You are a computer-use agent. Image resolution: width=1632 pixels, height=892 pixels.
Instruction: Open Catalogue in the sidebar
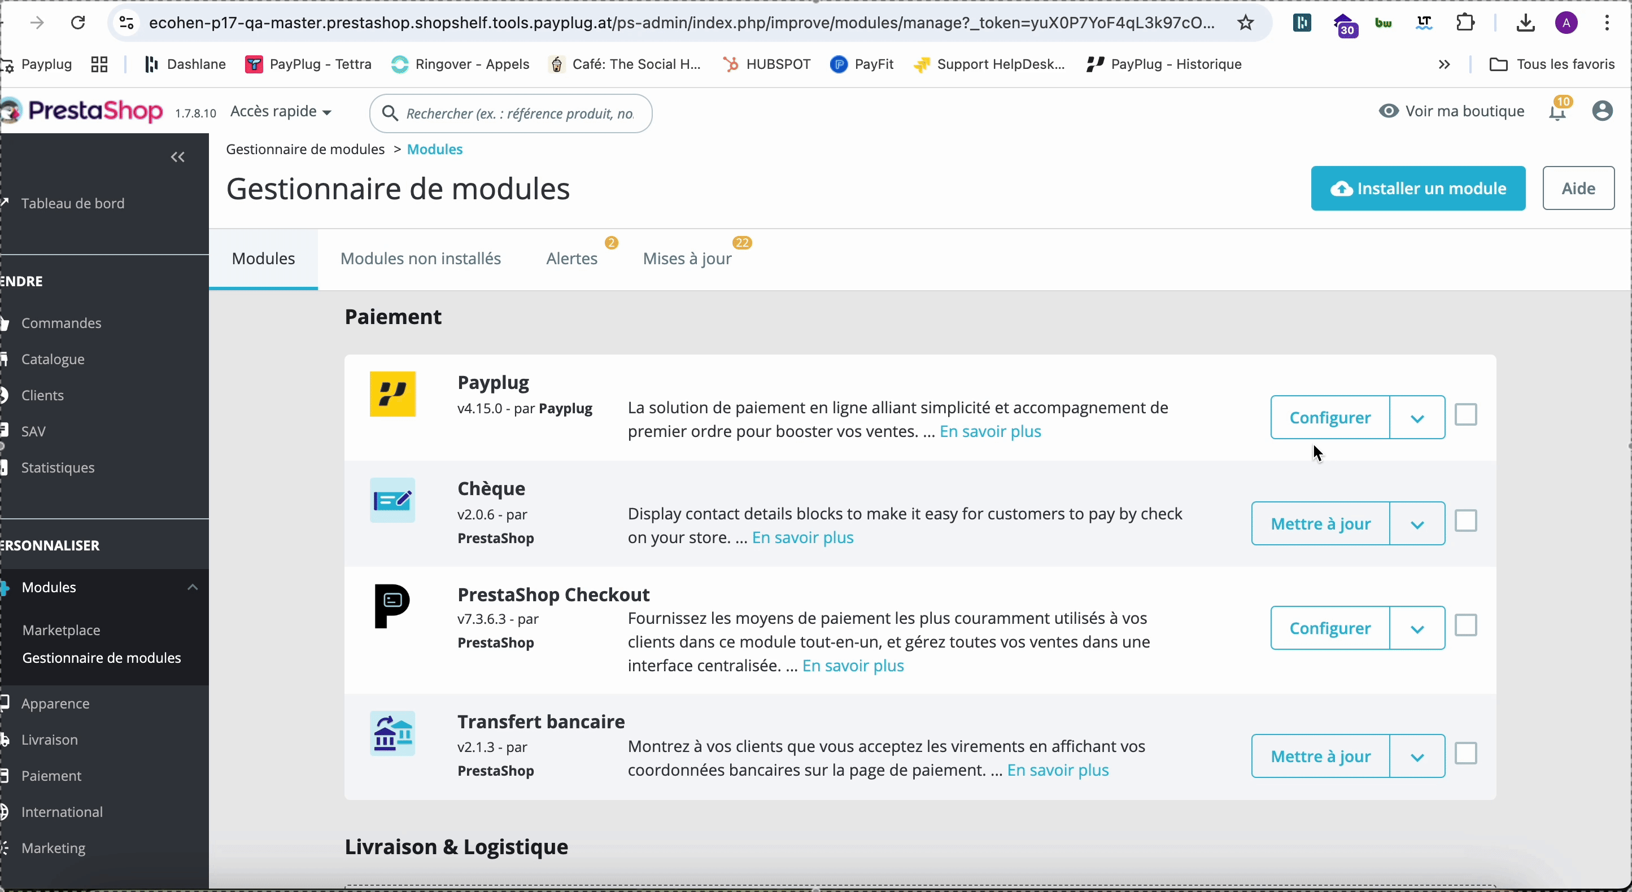click(x=53, y=360)
